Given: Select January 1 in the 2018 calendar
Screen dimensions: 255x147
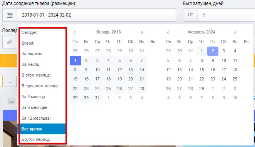Looking at the screenshot, I should [75, 60].
